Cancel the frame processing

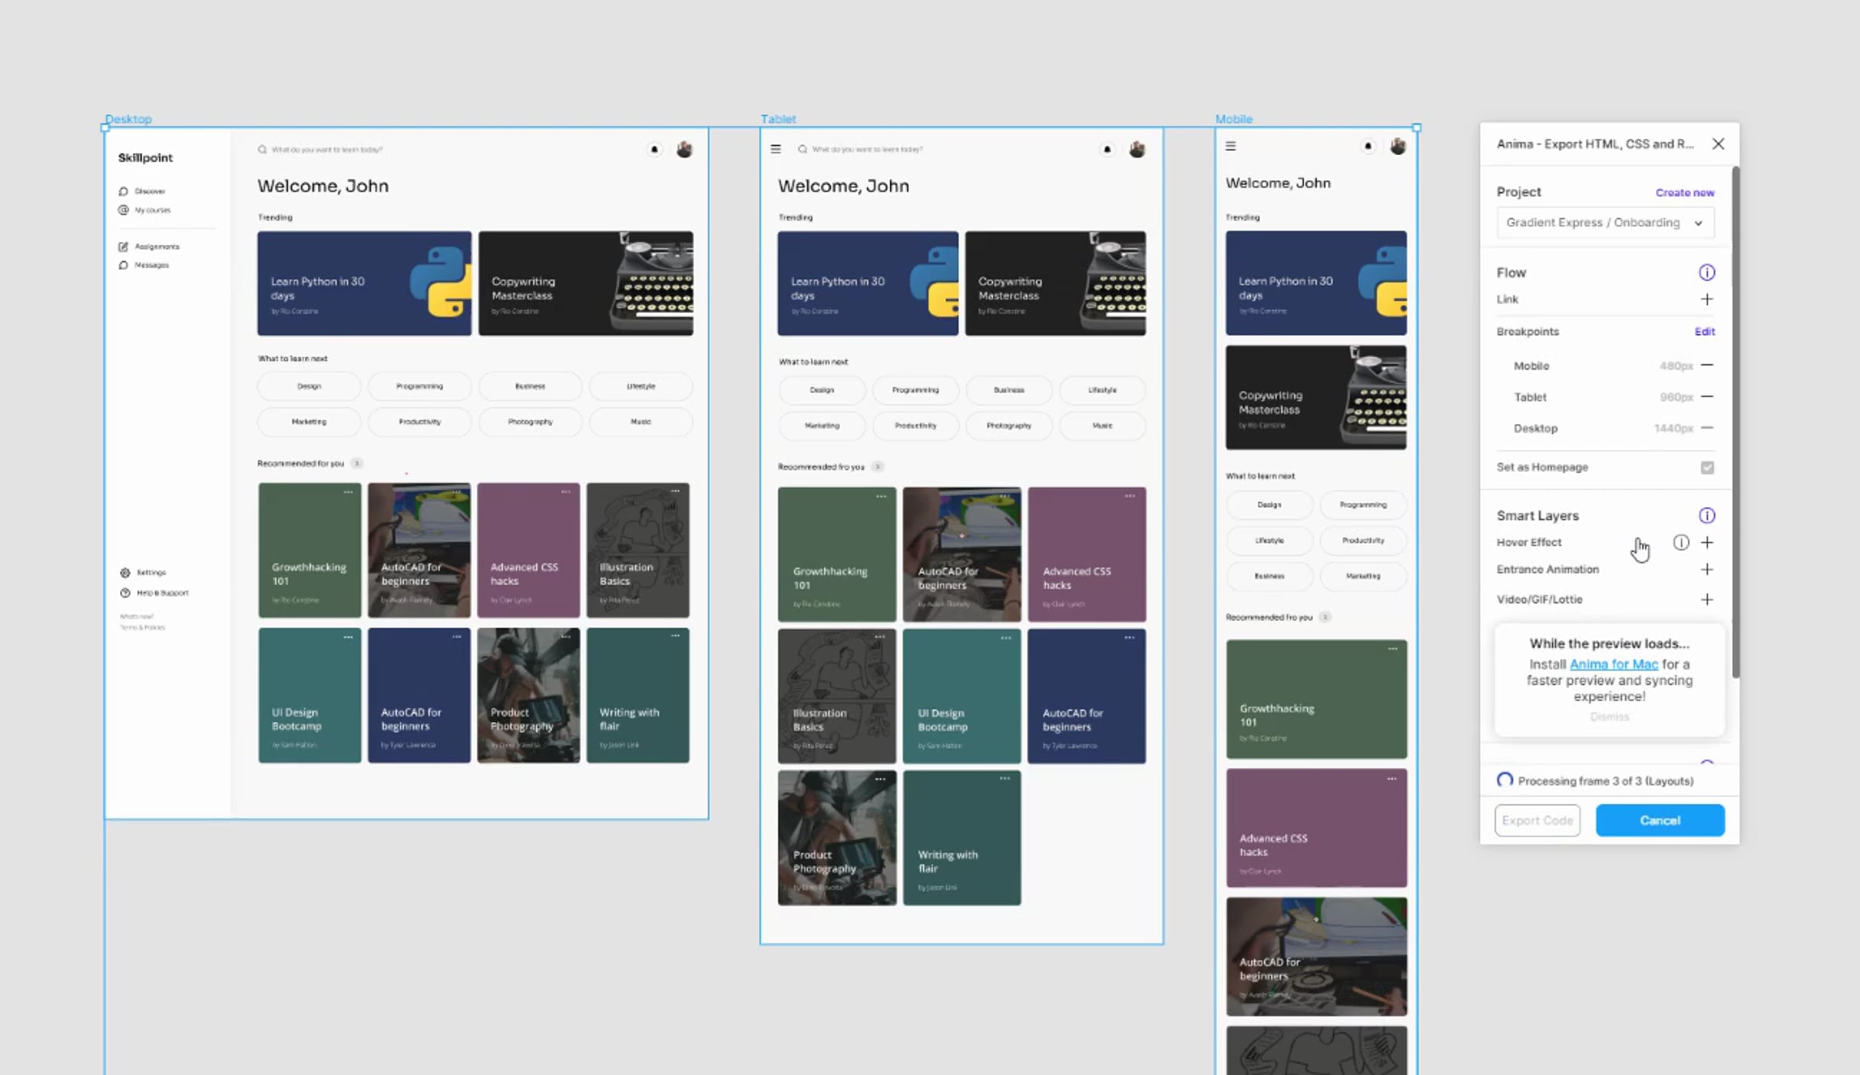1659,820
